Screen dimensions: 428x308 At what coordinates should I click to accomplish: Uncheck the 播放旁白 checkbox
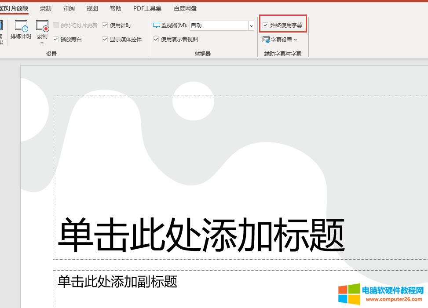point(56,39)
